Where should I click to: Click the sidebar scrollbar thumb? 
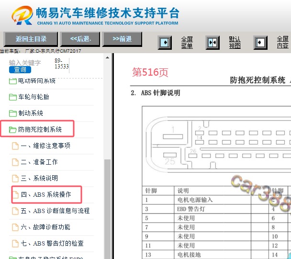point(107,209)
